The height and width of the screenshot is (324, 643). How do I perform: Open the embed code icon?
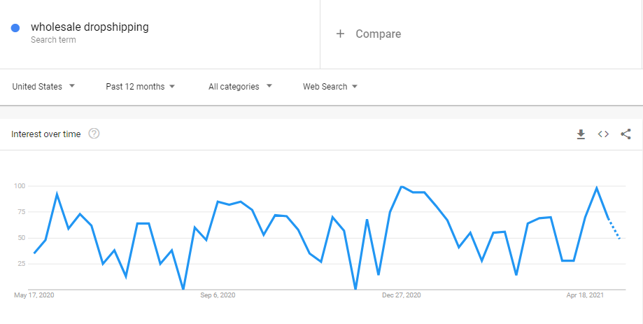(603, 134)
